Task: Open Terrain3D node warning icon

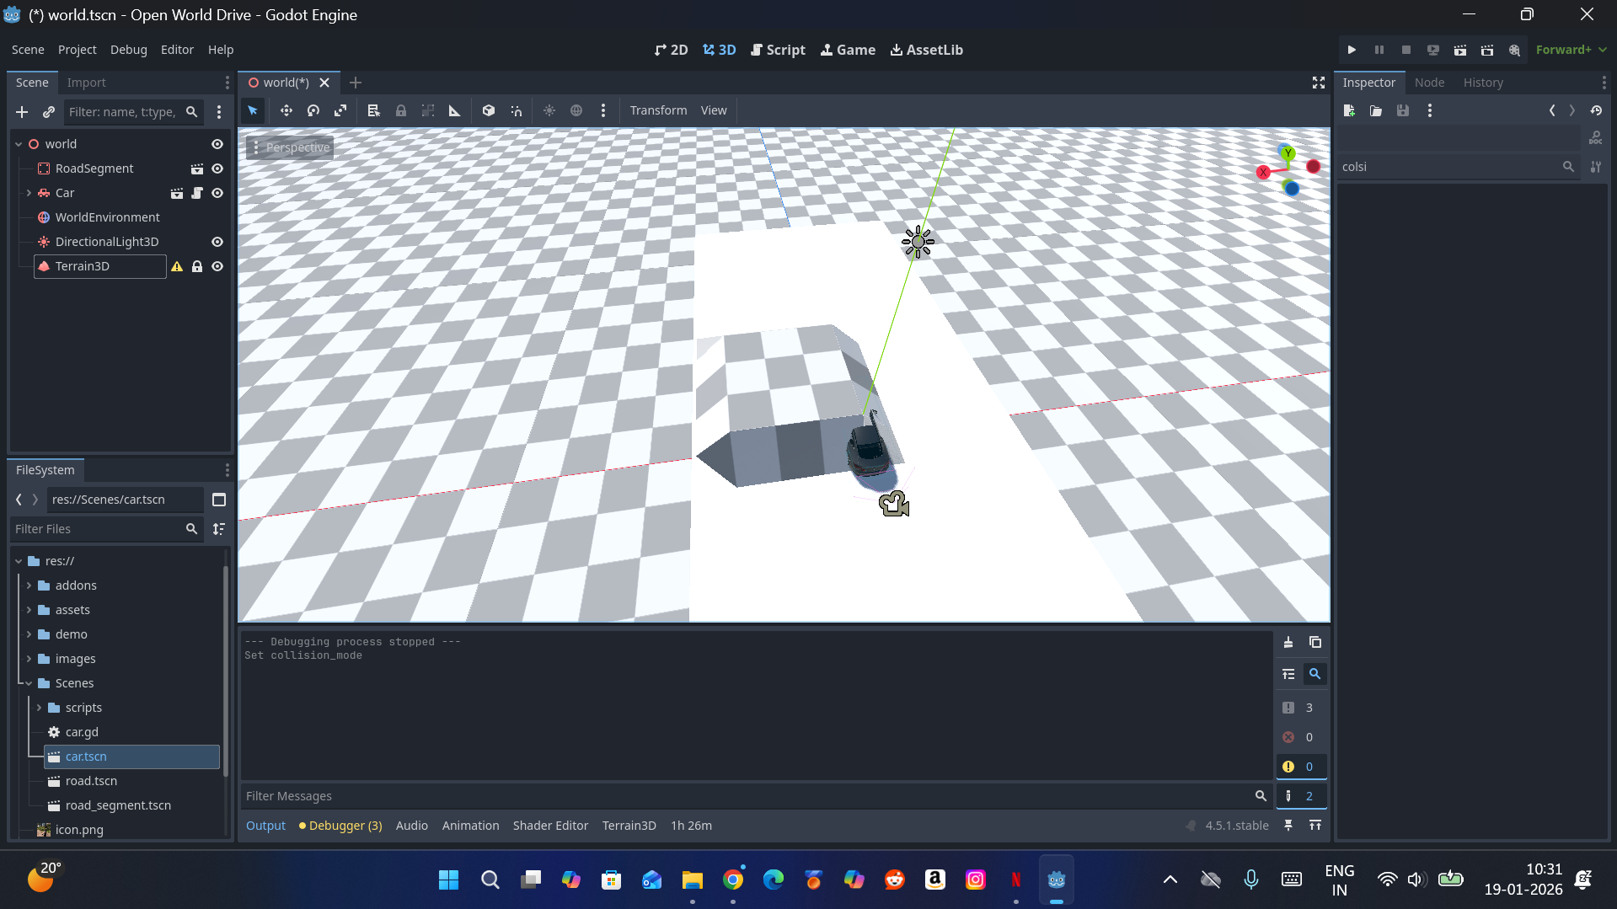Action: tap(177, 266)
